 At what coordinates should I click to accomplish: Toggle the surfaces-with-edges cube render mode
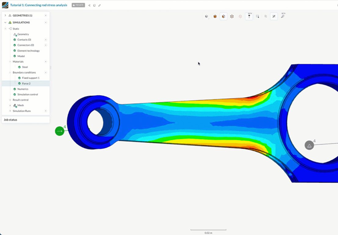point(224,17)
